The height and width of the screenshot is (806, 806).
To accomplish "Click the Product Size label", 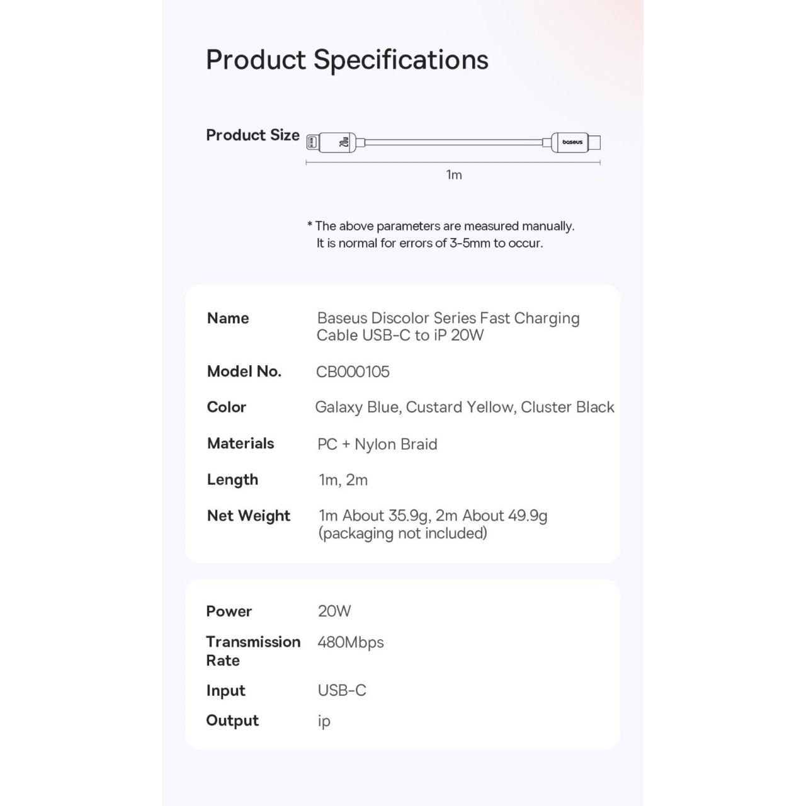I will [x=253, y=135].
